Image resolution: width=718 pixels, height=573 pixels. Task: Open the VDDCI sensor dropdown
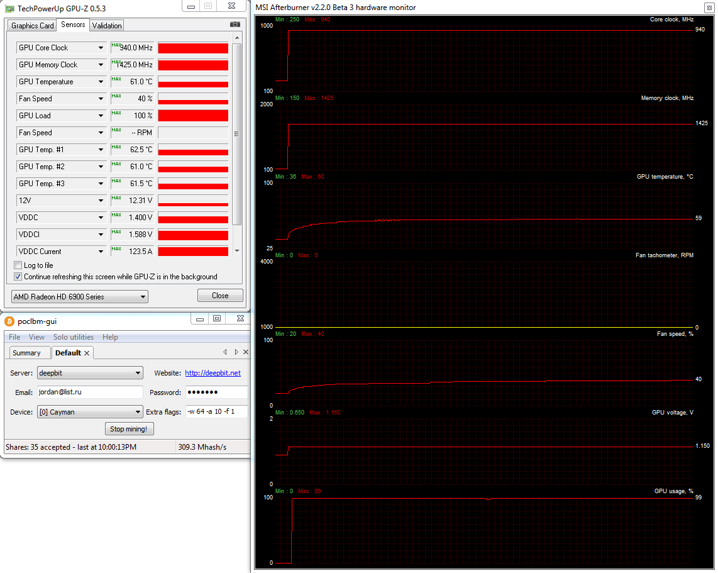[101, 234]
